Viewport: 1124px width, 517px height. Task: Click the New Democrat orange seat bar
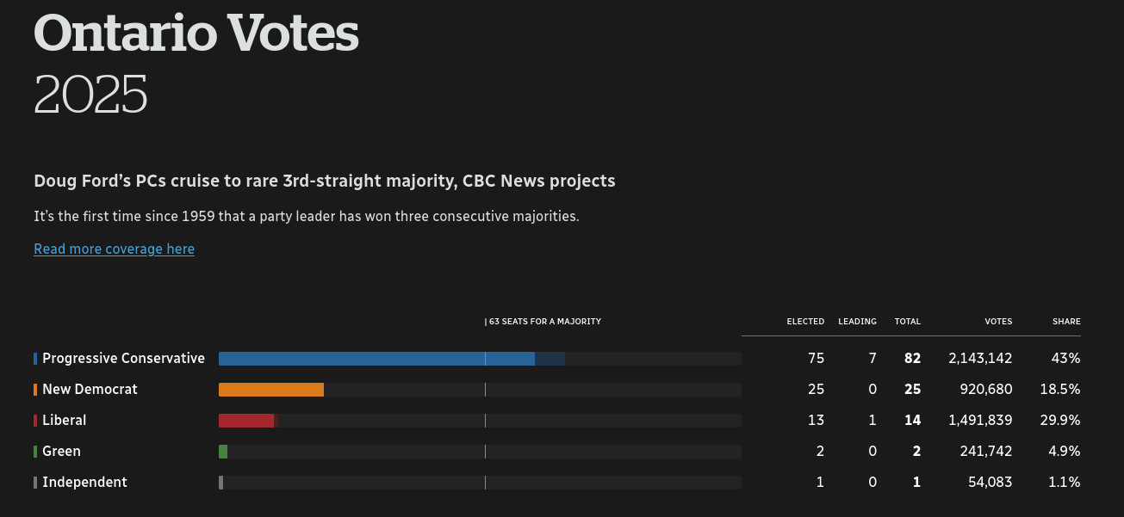(x=271, y=390)
